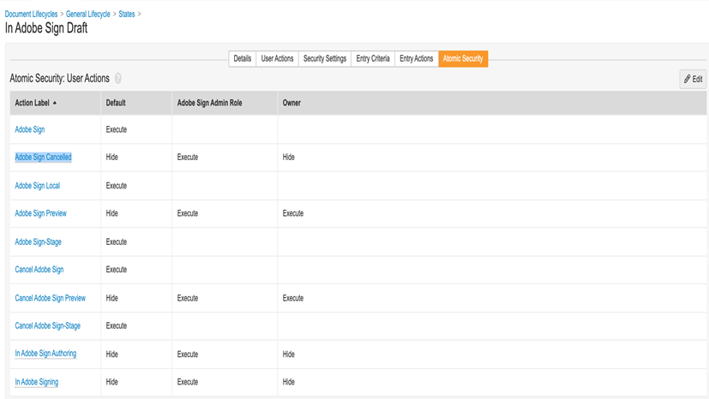Click the Cancel Adobe Sign link
This screenshot has height=399, width=709.
[39, 270]
